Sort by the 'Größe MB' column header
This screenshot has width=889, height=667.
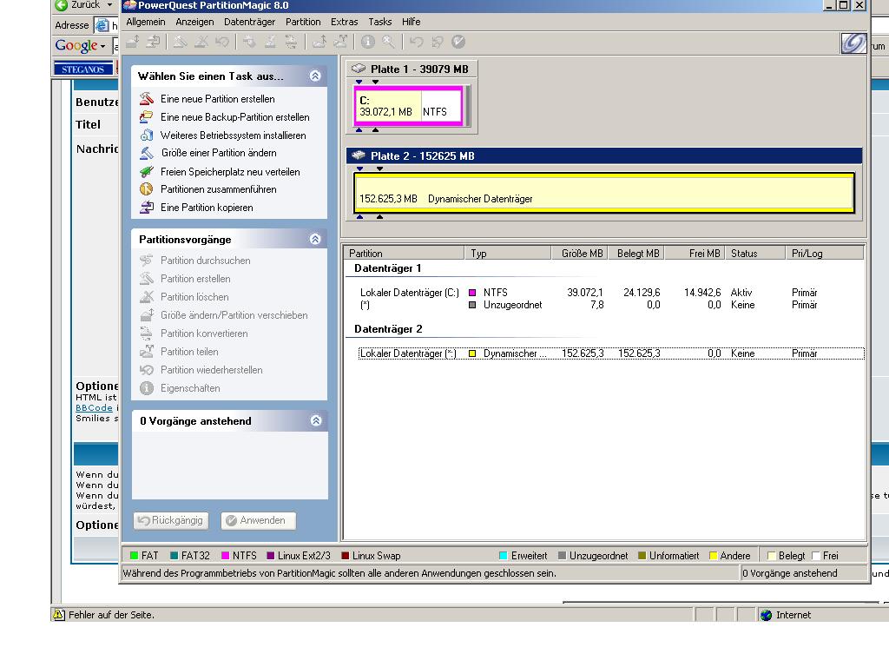[581, 254]
